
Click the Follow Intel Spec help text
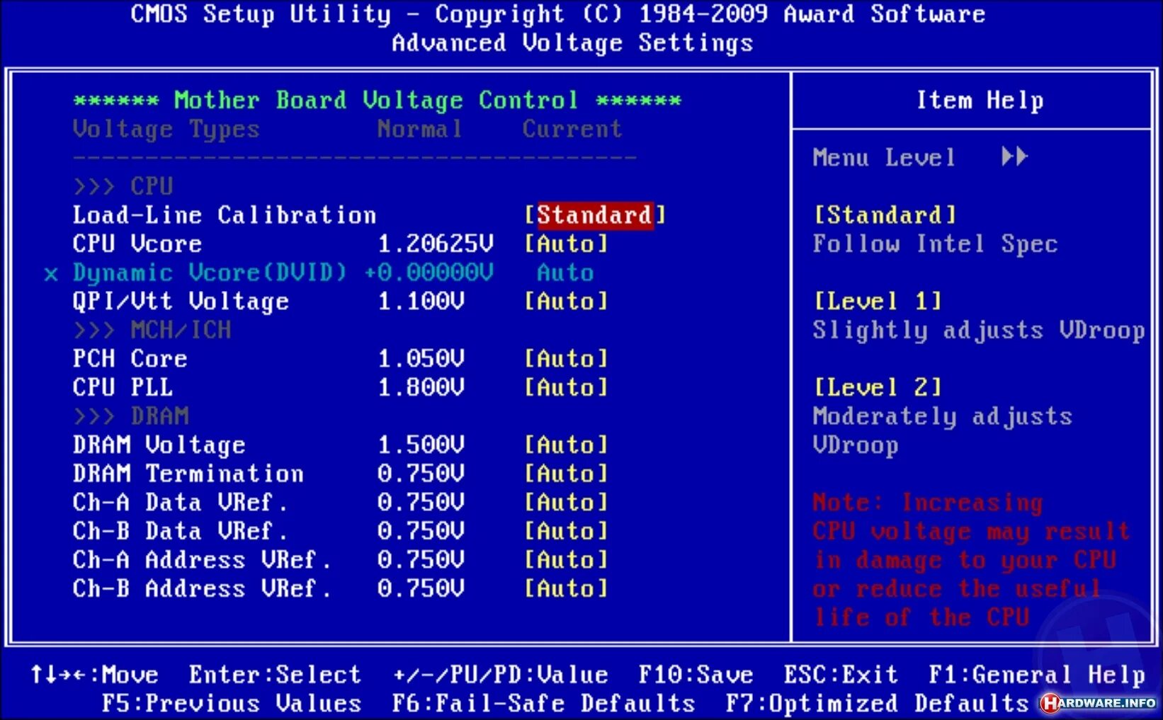point(935,244)
